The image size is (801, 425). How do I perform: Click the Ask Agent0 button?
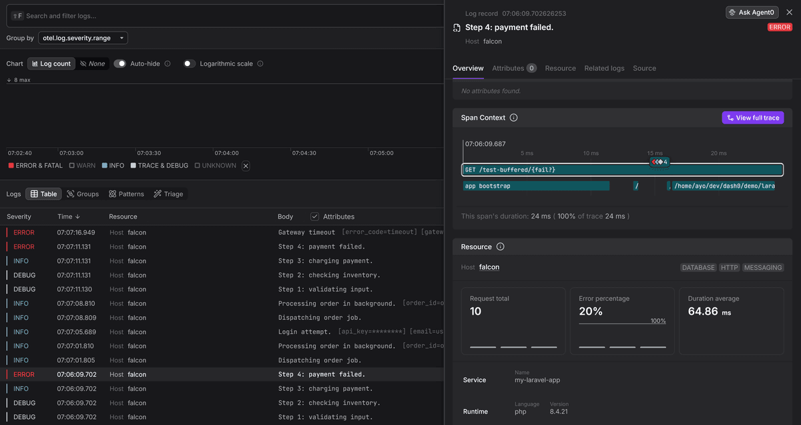(752, 12)
